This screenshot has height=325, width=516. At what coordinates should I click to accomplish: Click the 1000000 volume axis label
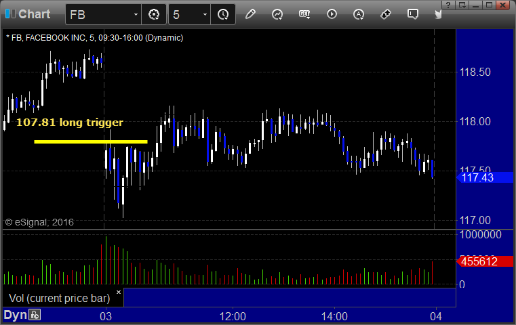[480, 235]
